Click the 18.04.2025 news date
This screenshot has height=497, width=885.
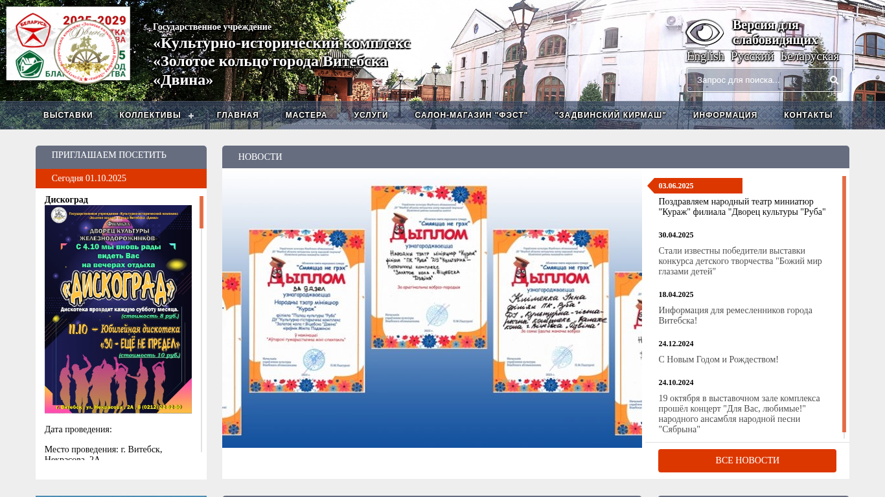coord(676,294)
